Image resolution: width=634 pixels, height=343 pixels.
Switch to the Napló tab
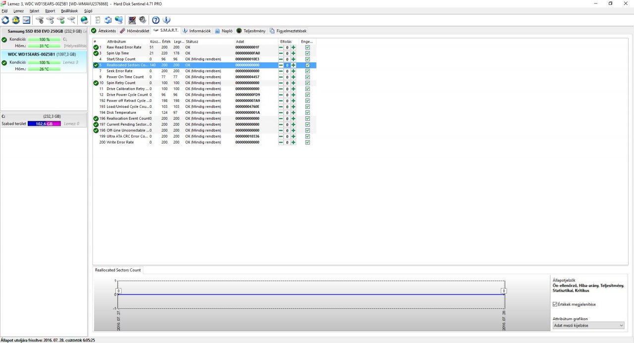(x=224, y=31)
